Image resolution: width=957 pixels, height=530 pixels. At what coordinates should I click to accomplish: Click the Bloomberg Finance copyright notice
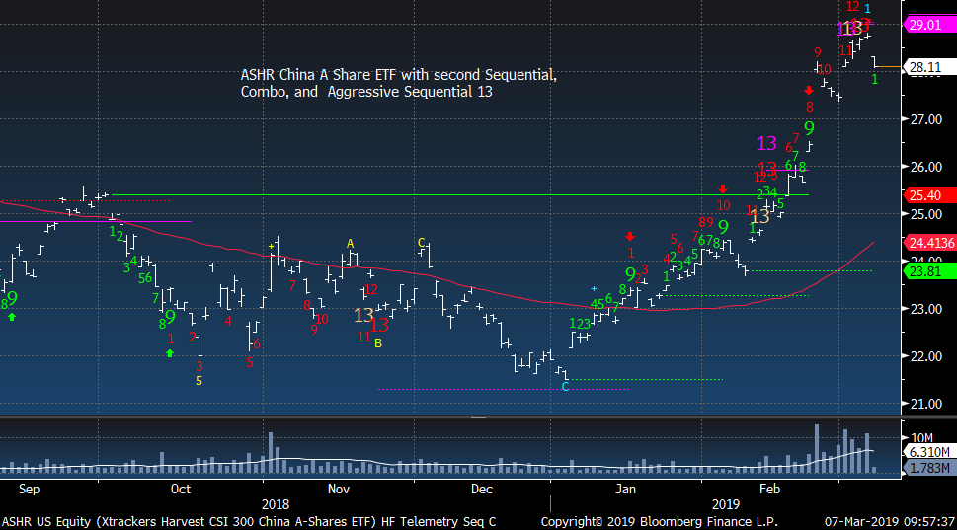point(659,522)
